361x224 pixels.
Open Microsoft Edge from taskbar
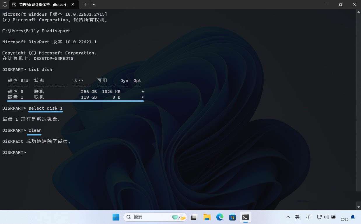[x=220, y=217]
